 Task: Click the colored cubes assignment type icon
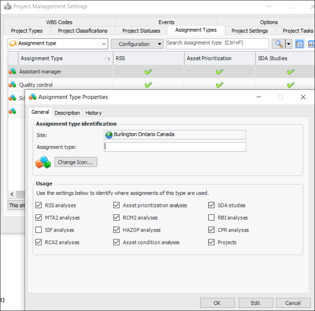pos(43,162)
